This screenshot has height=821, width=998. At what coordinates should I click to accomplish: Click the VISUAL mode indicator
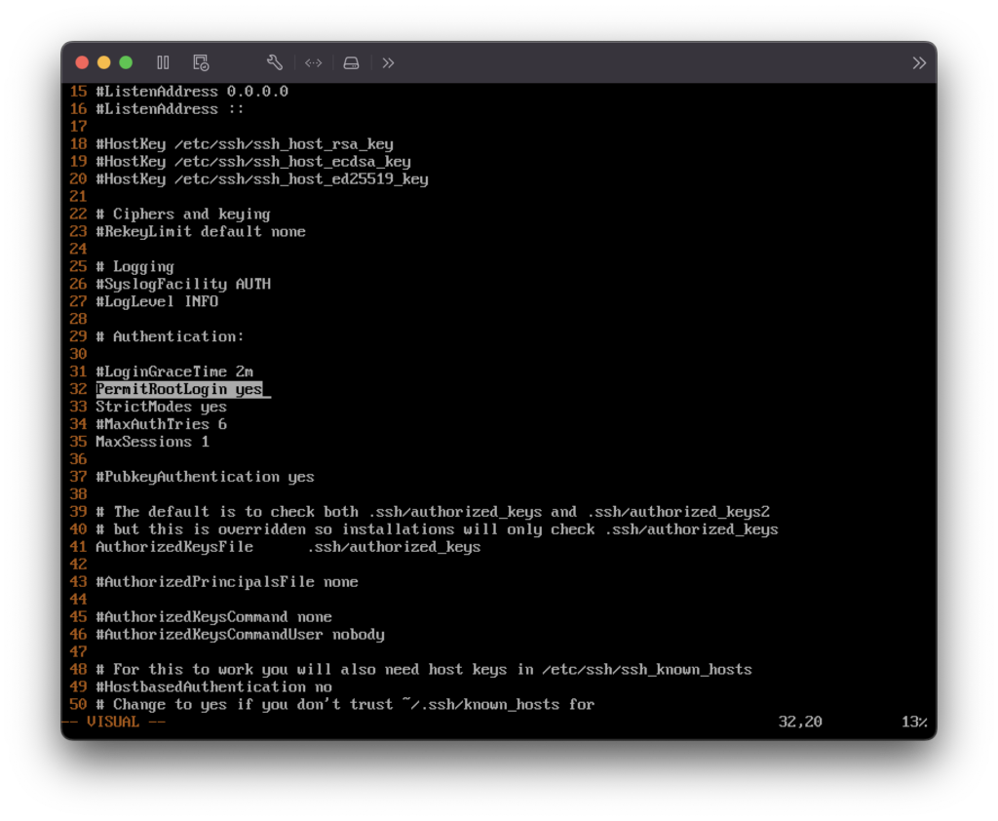[x=113, y=723]
